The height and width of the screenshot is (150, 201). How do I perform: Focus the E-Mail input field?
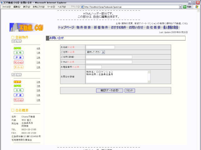[109, 62]
